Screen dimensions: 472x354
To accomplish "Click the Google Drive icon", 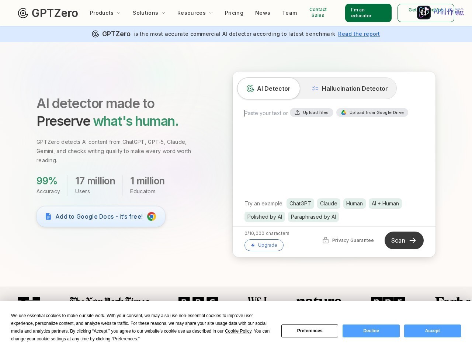I will [x=344, y=112].
